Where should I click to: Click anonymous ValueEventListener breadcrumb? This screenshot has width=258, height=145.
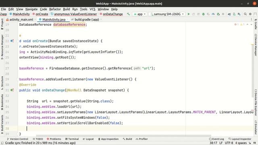74,14
